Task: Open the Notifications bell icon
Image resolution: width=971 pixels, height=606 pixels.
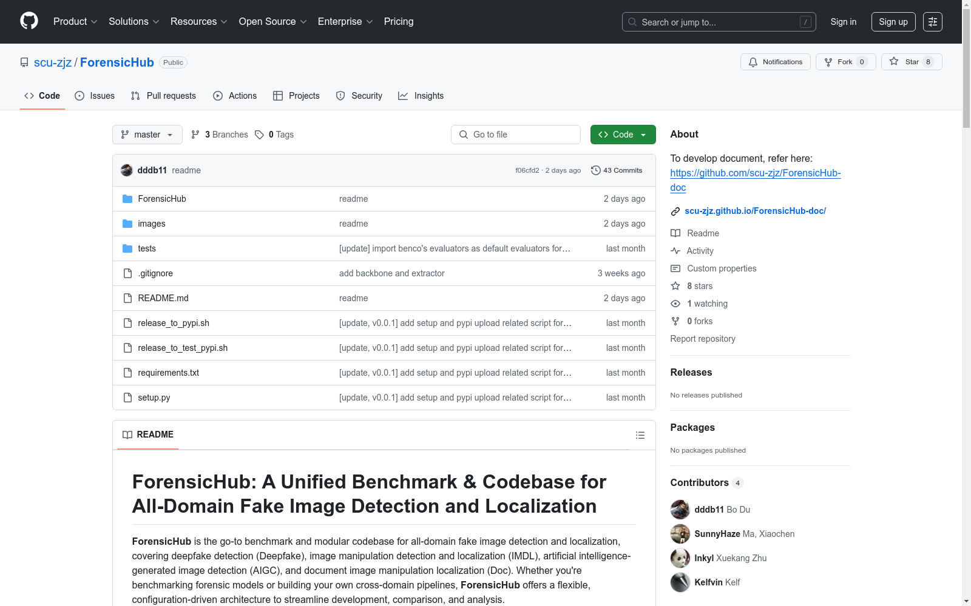Action: coord(753,62)
